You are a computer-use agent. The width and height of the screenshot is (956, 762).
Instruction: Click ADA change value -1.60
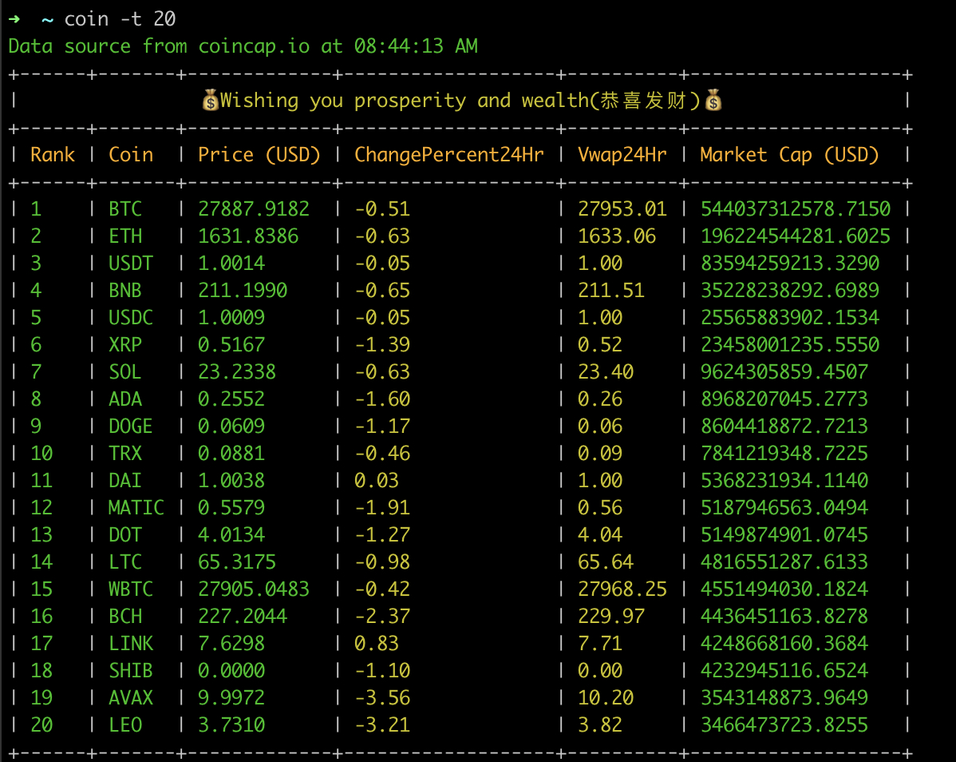[x=382, y=399]
